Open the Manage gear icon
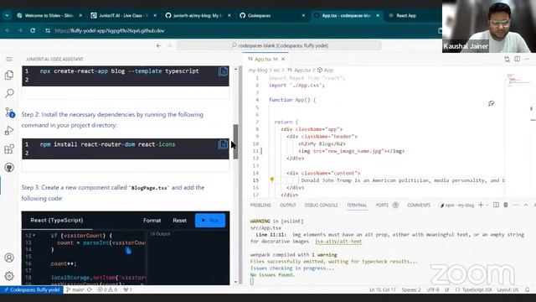This screenshot has height=302, width=536. point(9,276)
